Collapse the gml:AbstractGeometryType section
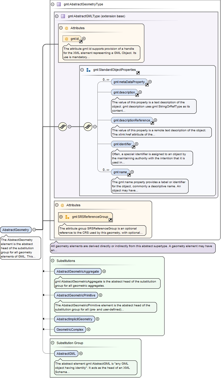Viewport: 221px width, 378px height. 52,4
